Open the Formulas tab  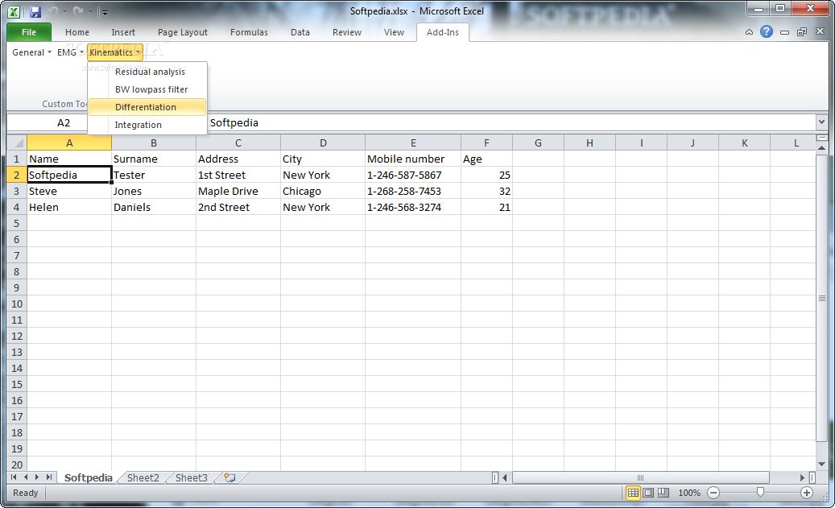(250, 32)
